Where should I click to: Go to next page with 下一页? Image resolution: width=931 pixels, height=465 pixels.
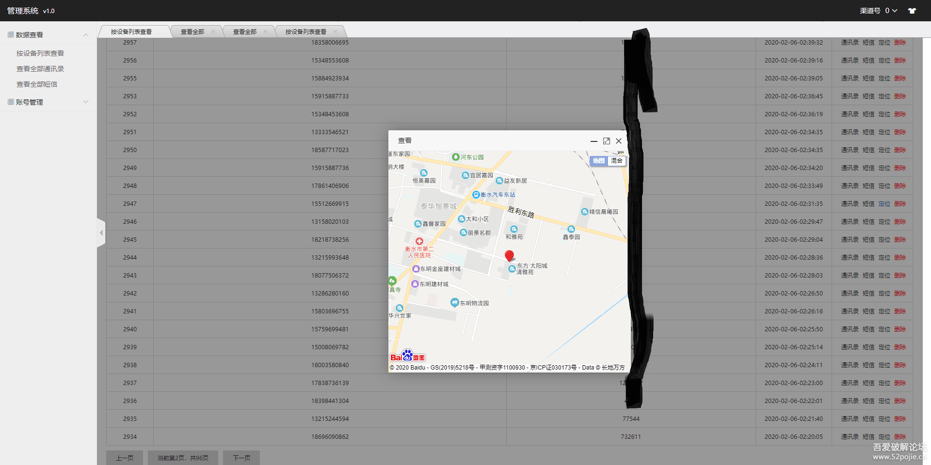(x=241, y=458)
